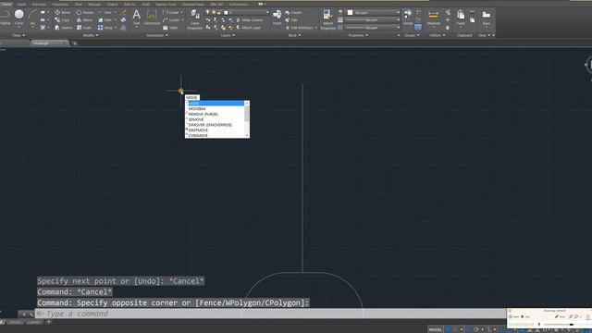592x333 pixels.
Task: Open the Layout2 tab
Action: 34,323
